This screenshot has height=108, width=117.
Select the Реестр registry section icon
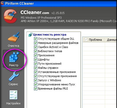pos(14,57)
